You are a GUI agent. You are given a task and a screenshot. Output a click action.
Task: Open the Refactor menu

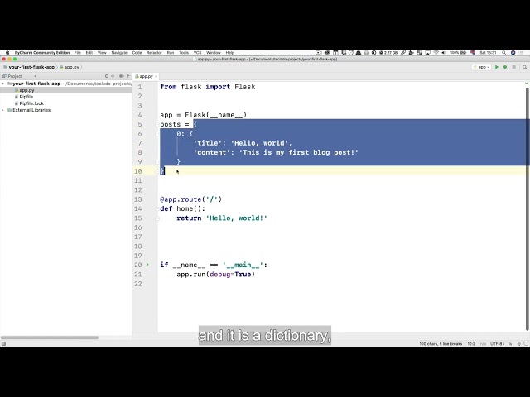click(154, 53)
